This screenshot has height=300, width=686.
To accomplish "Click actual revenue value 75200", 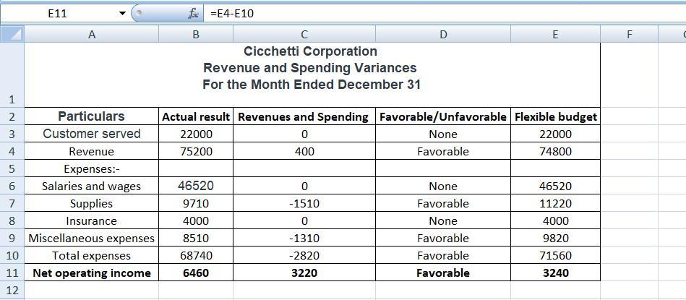I will pos(196,151).
